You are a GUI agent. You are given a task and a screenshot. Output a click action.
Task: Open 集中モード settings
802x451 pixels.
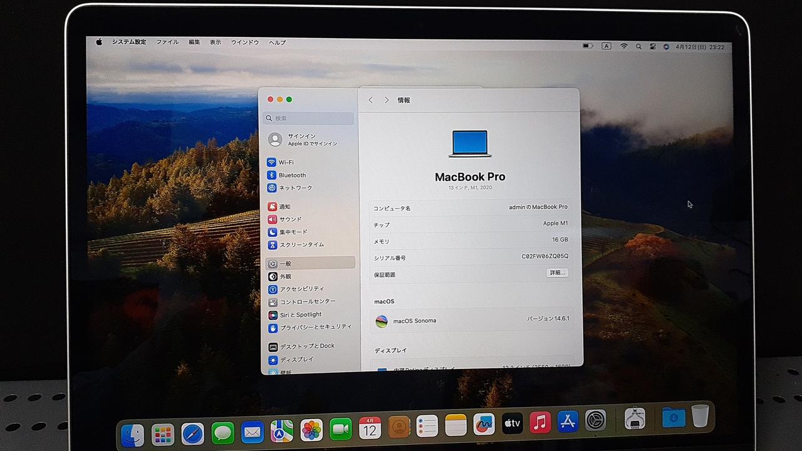coord(293,232)
